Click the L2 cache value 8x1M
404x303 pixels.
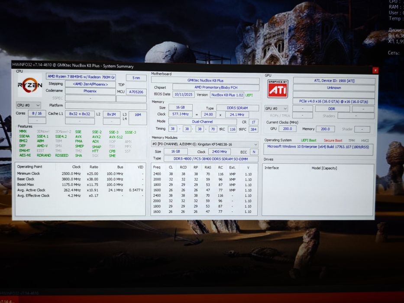112,114
